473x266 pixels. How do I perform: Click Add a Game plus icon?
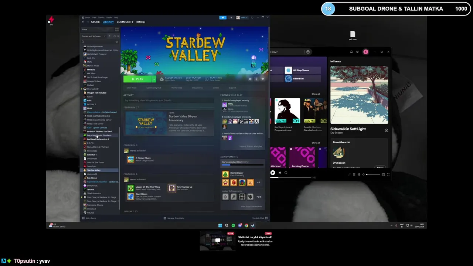(x=83, y=218)
